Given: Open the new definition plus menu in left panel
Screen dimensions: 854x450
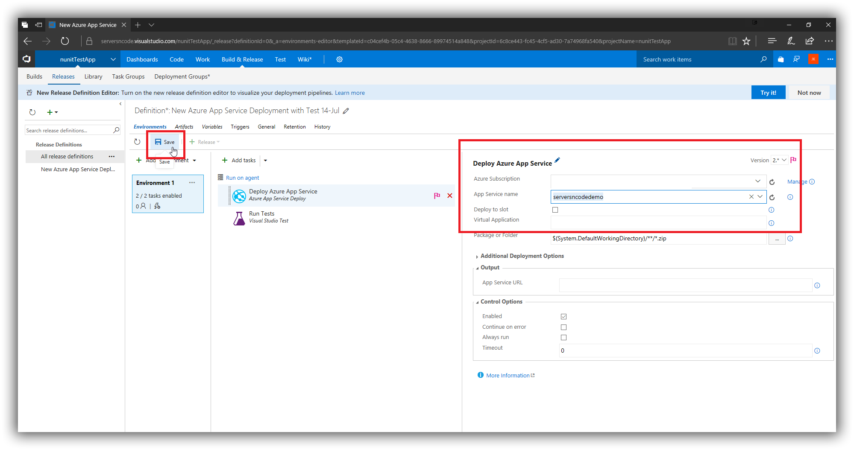Looking at the screenshot, I should pyautogui.click(x=52, y=112).
